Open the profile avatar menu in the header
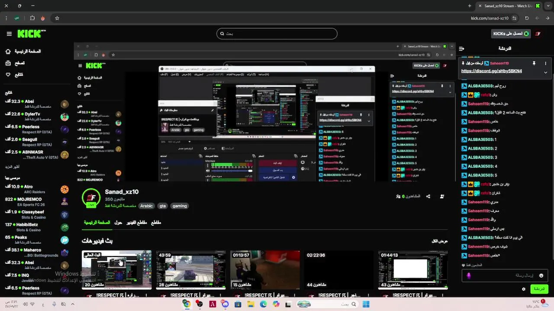 tap(538, 34)
